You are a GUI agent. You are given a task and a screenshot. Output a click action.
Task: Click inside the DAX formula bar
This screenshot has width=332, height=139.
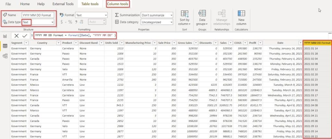(x=180, y=36)
